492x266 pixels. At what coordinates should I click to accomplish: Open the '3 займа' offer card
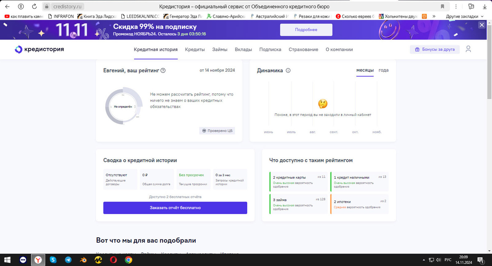[299, 204]
